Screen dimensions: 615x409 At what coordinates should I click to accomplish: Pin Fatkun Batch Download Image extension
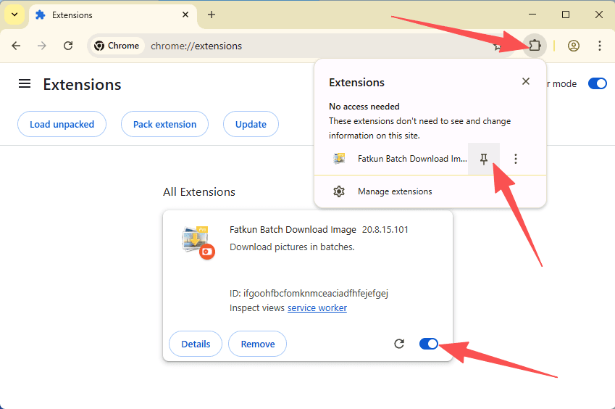pyautogui.click(x=484, y=159)
